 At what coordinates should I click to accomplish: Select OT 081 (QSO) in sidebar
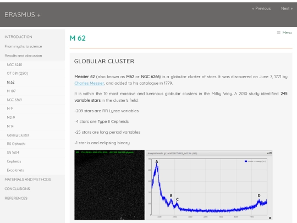coord(18,73)
